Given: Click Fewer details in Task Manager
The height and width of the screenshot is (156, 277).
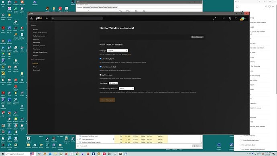Looking at the screenshot, I should 82,146.
